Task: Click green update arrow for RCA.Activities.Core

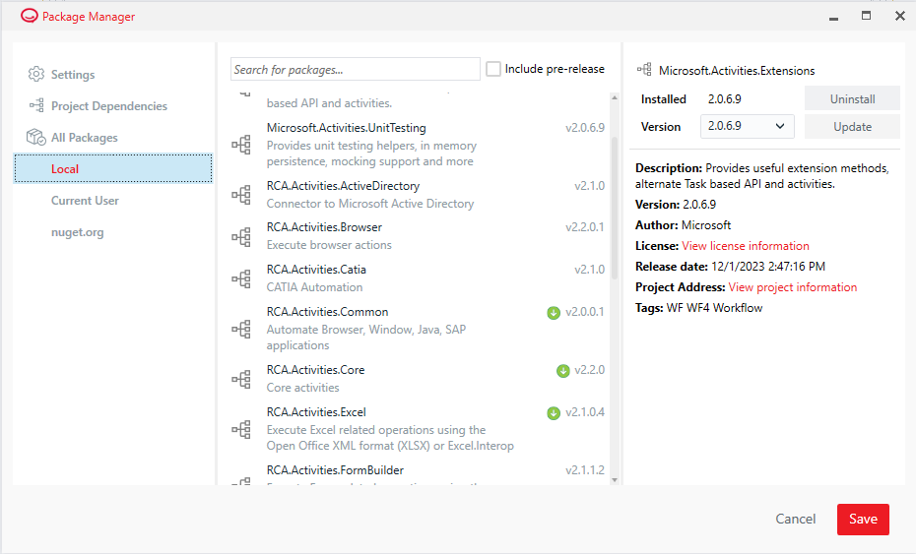Action: coord(562,371)
